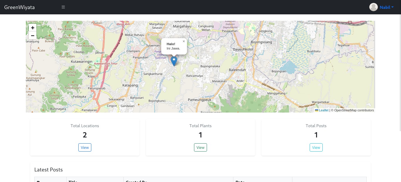
Task: Click the Cilampeni label on map
Action: click(133, 51)
